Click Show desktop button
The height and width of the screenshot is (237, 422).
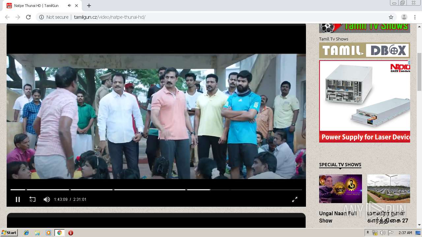click(419, 233)
